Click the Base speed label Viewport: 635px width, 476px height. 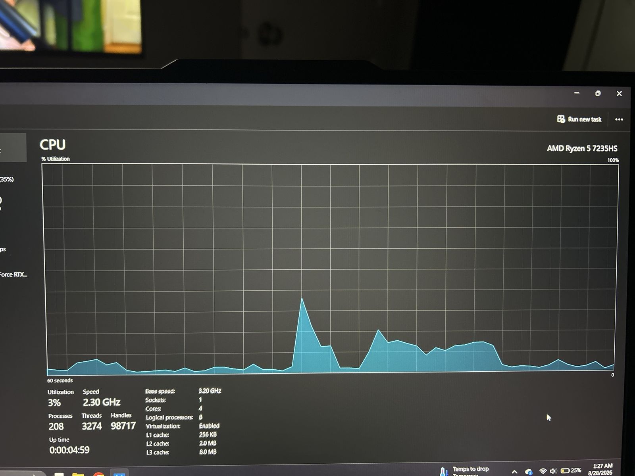click(160, 391)
